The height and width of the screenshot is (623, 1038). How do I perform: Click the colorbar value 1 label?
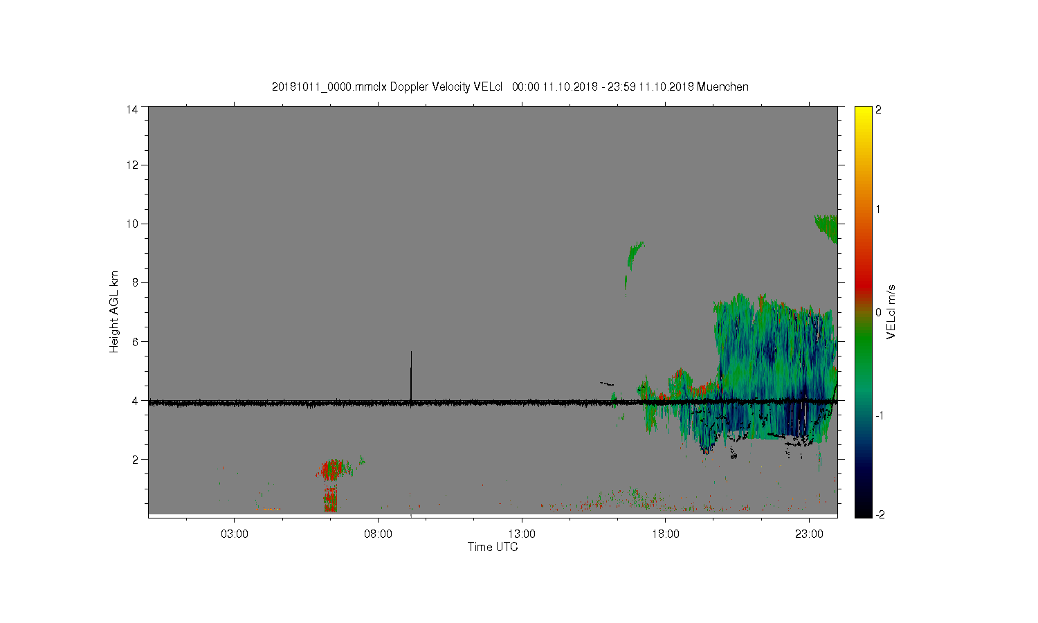pos(879,210)
